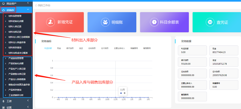Click the 科目余额表 hexagon icon
The width and height of the screenshot is (241, 109).
(x=154, y=22)
